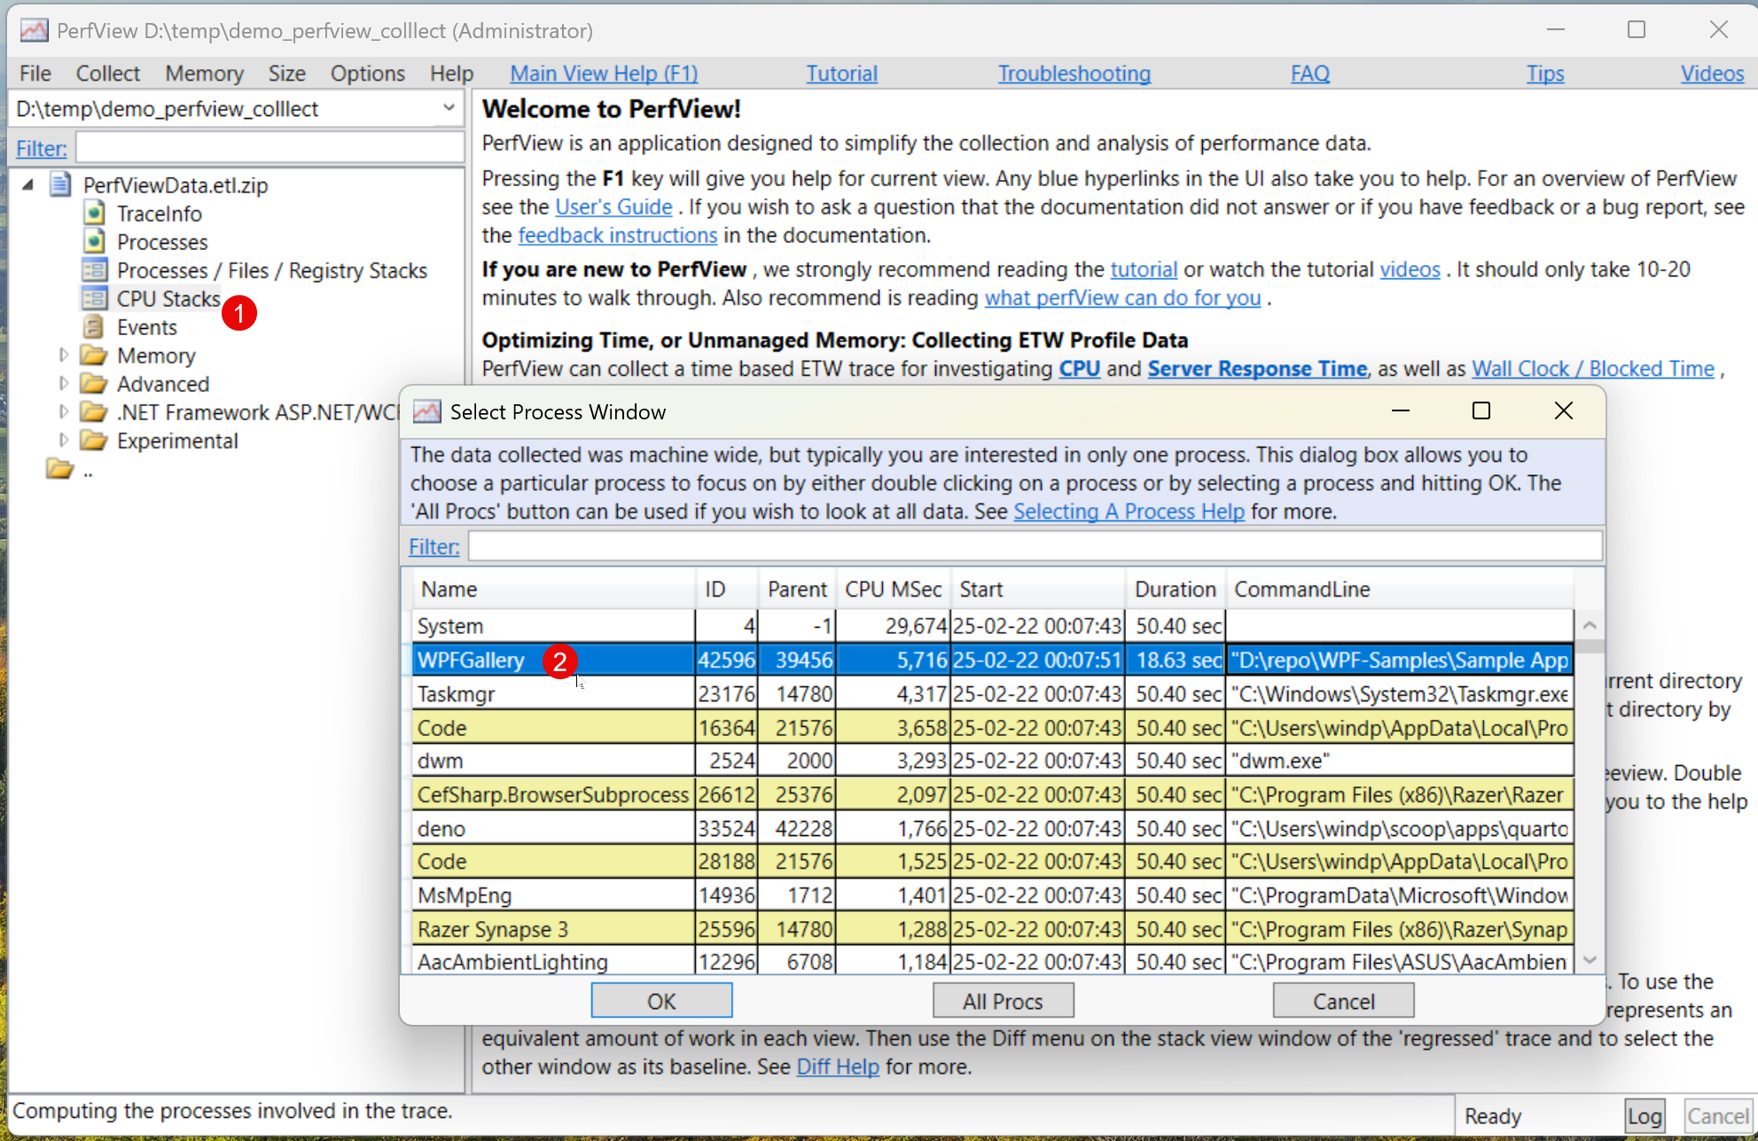The height and width of the screenshot is (1141, 1758).
Task: Click the TraceInfo report icon
Action: (x=94, y=213)
